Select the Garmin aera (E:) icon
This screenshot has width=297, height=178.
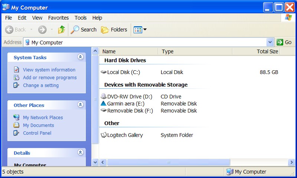[x=104, y=104]
